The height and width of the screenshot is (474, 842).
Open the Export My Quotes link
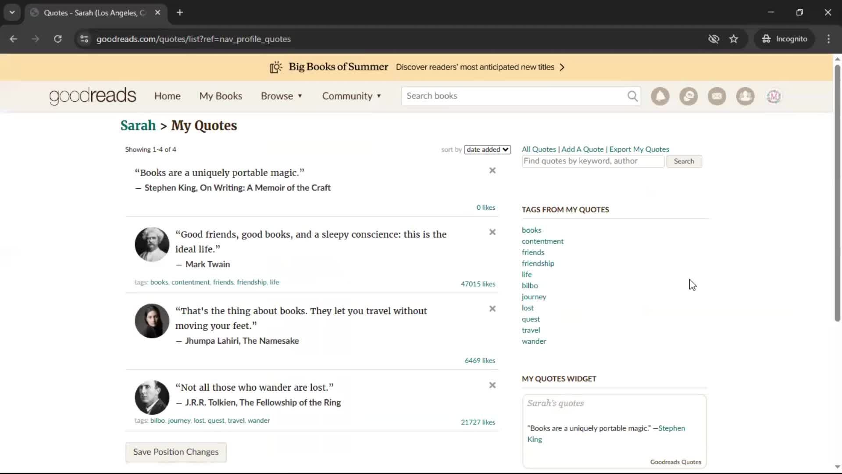[x=639, y=149]
